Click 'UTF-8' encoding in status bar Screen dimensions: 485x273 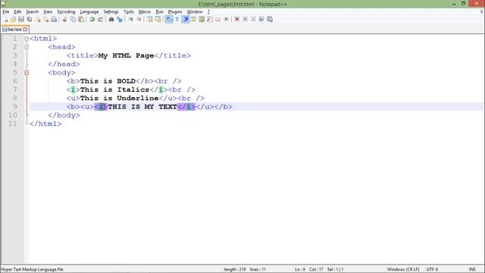[432, 269]
